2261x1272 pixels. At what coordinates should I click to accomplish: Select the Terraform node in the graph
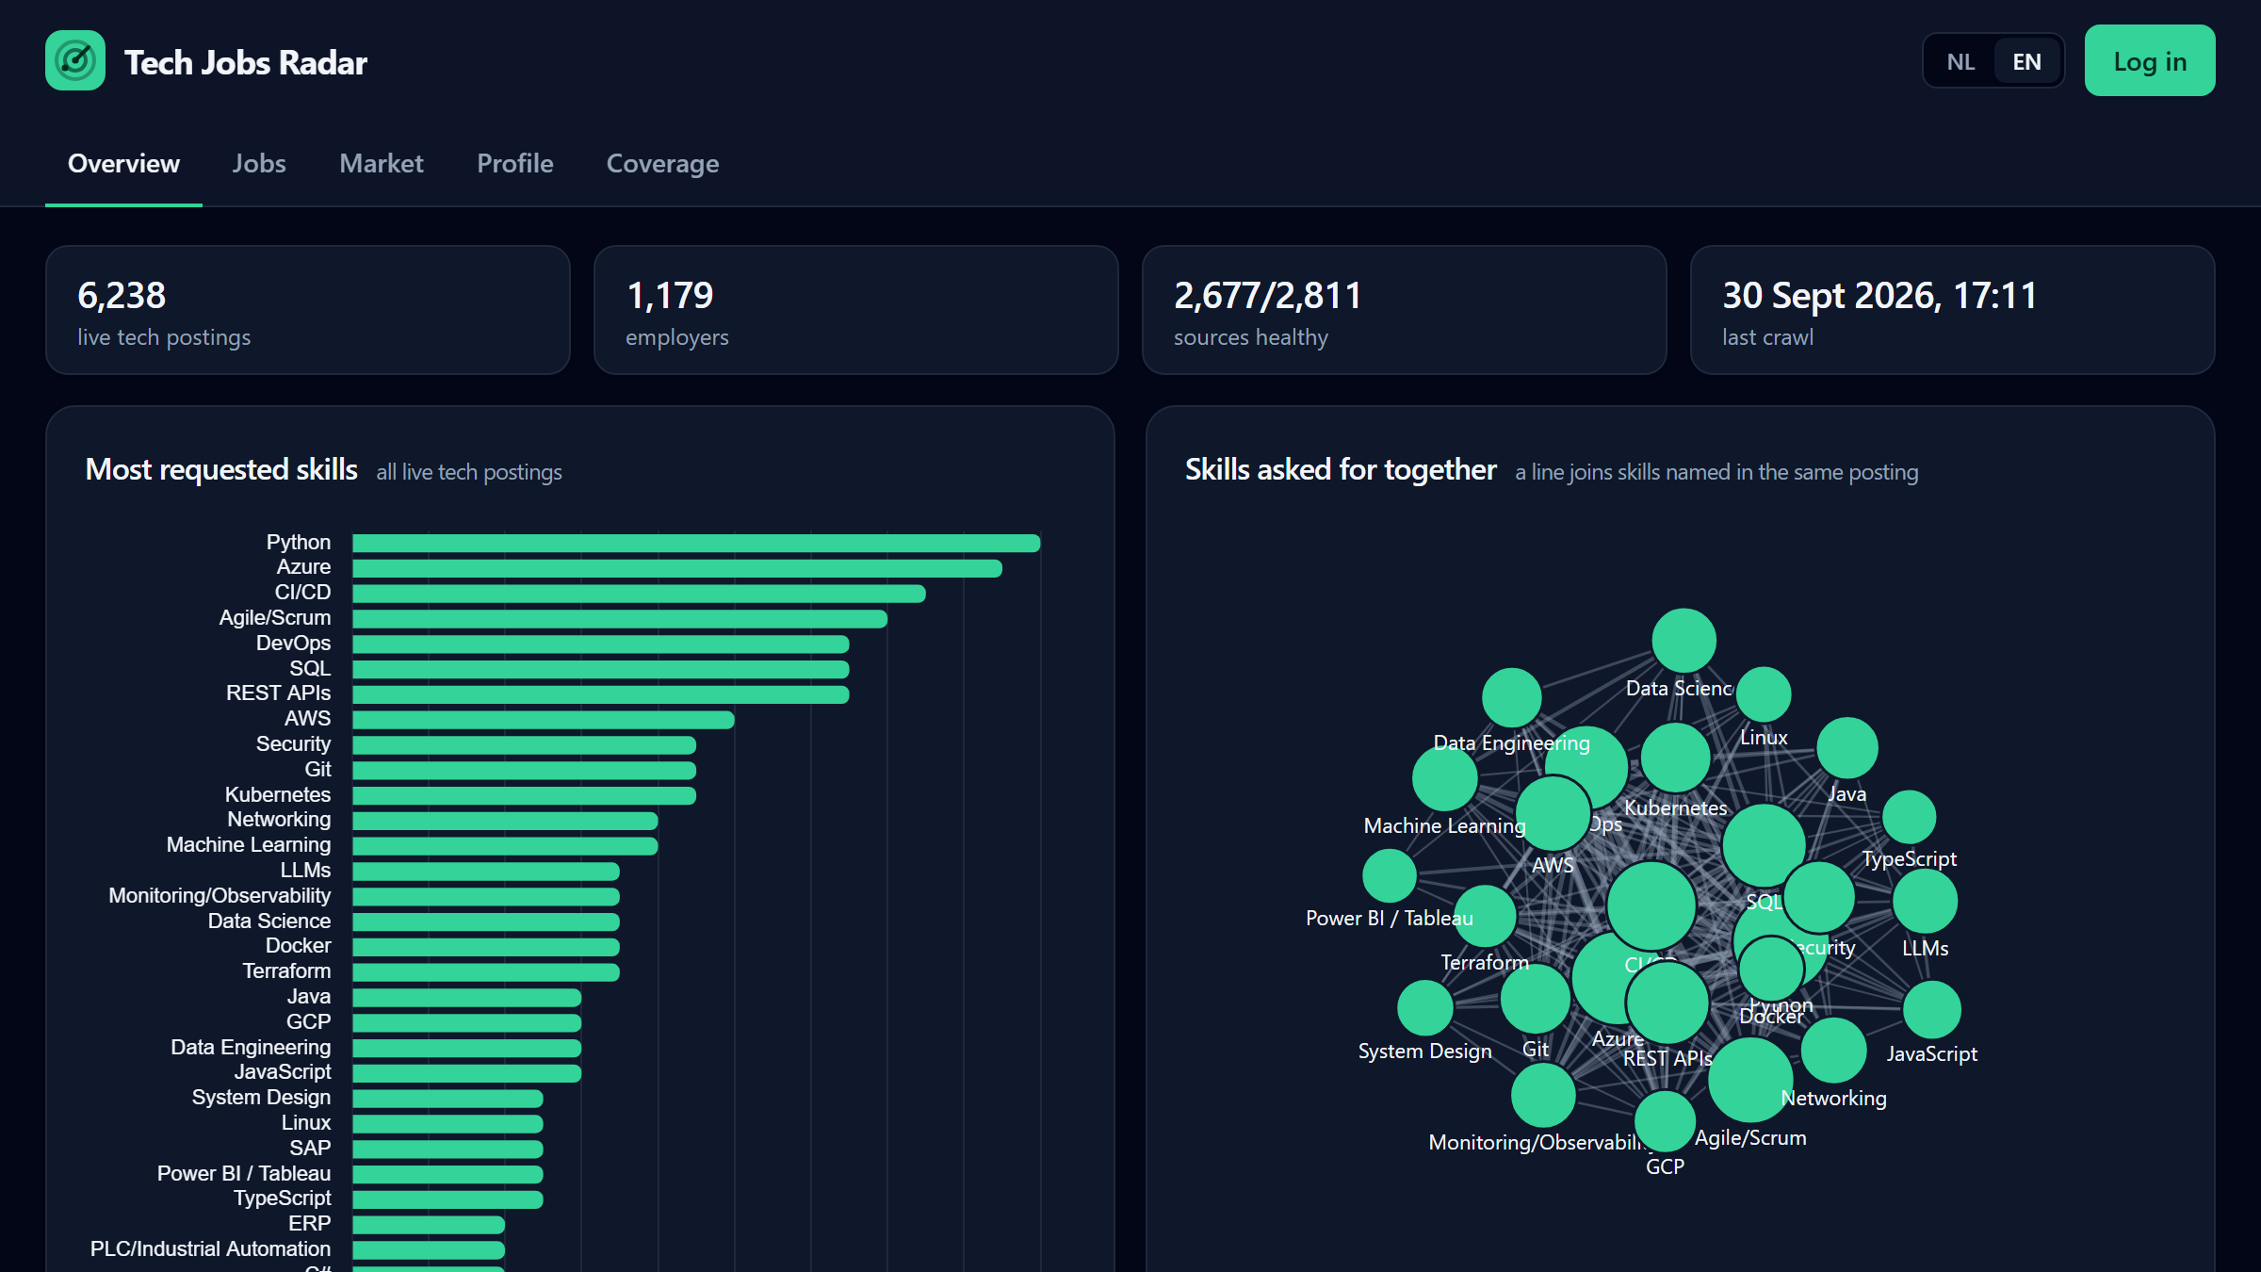point(1485,917)
